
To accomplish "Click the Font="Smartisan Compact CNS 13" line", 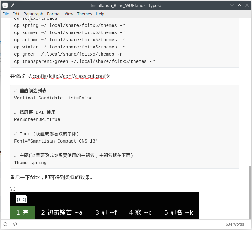I will pyautogui.click(x=56, y=141).
